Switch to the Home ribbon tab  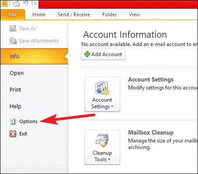pyautogui.click(x=39, y=14)
